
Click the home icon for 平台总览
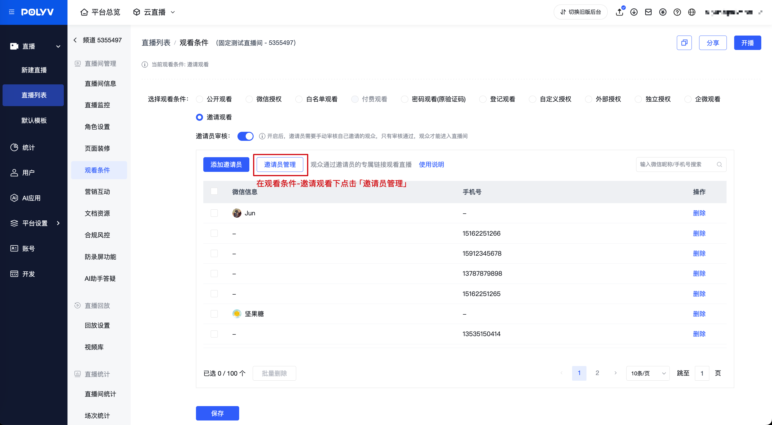(x=84, y=12)
